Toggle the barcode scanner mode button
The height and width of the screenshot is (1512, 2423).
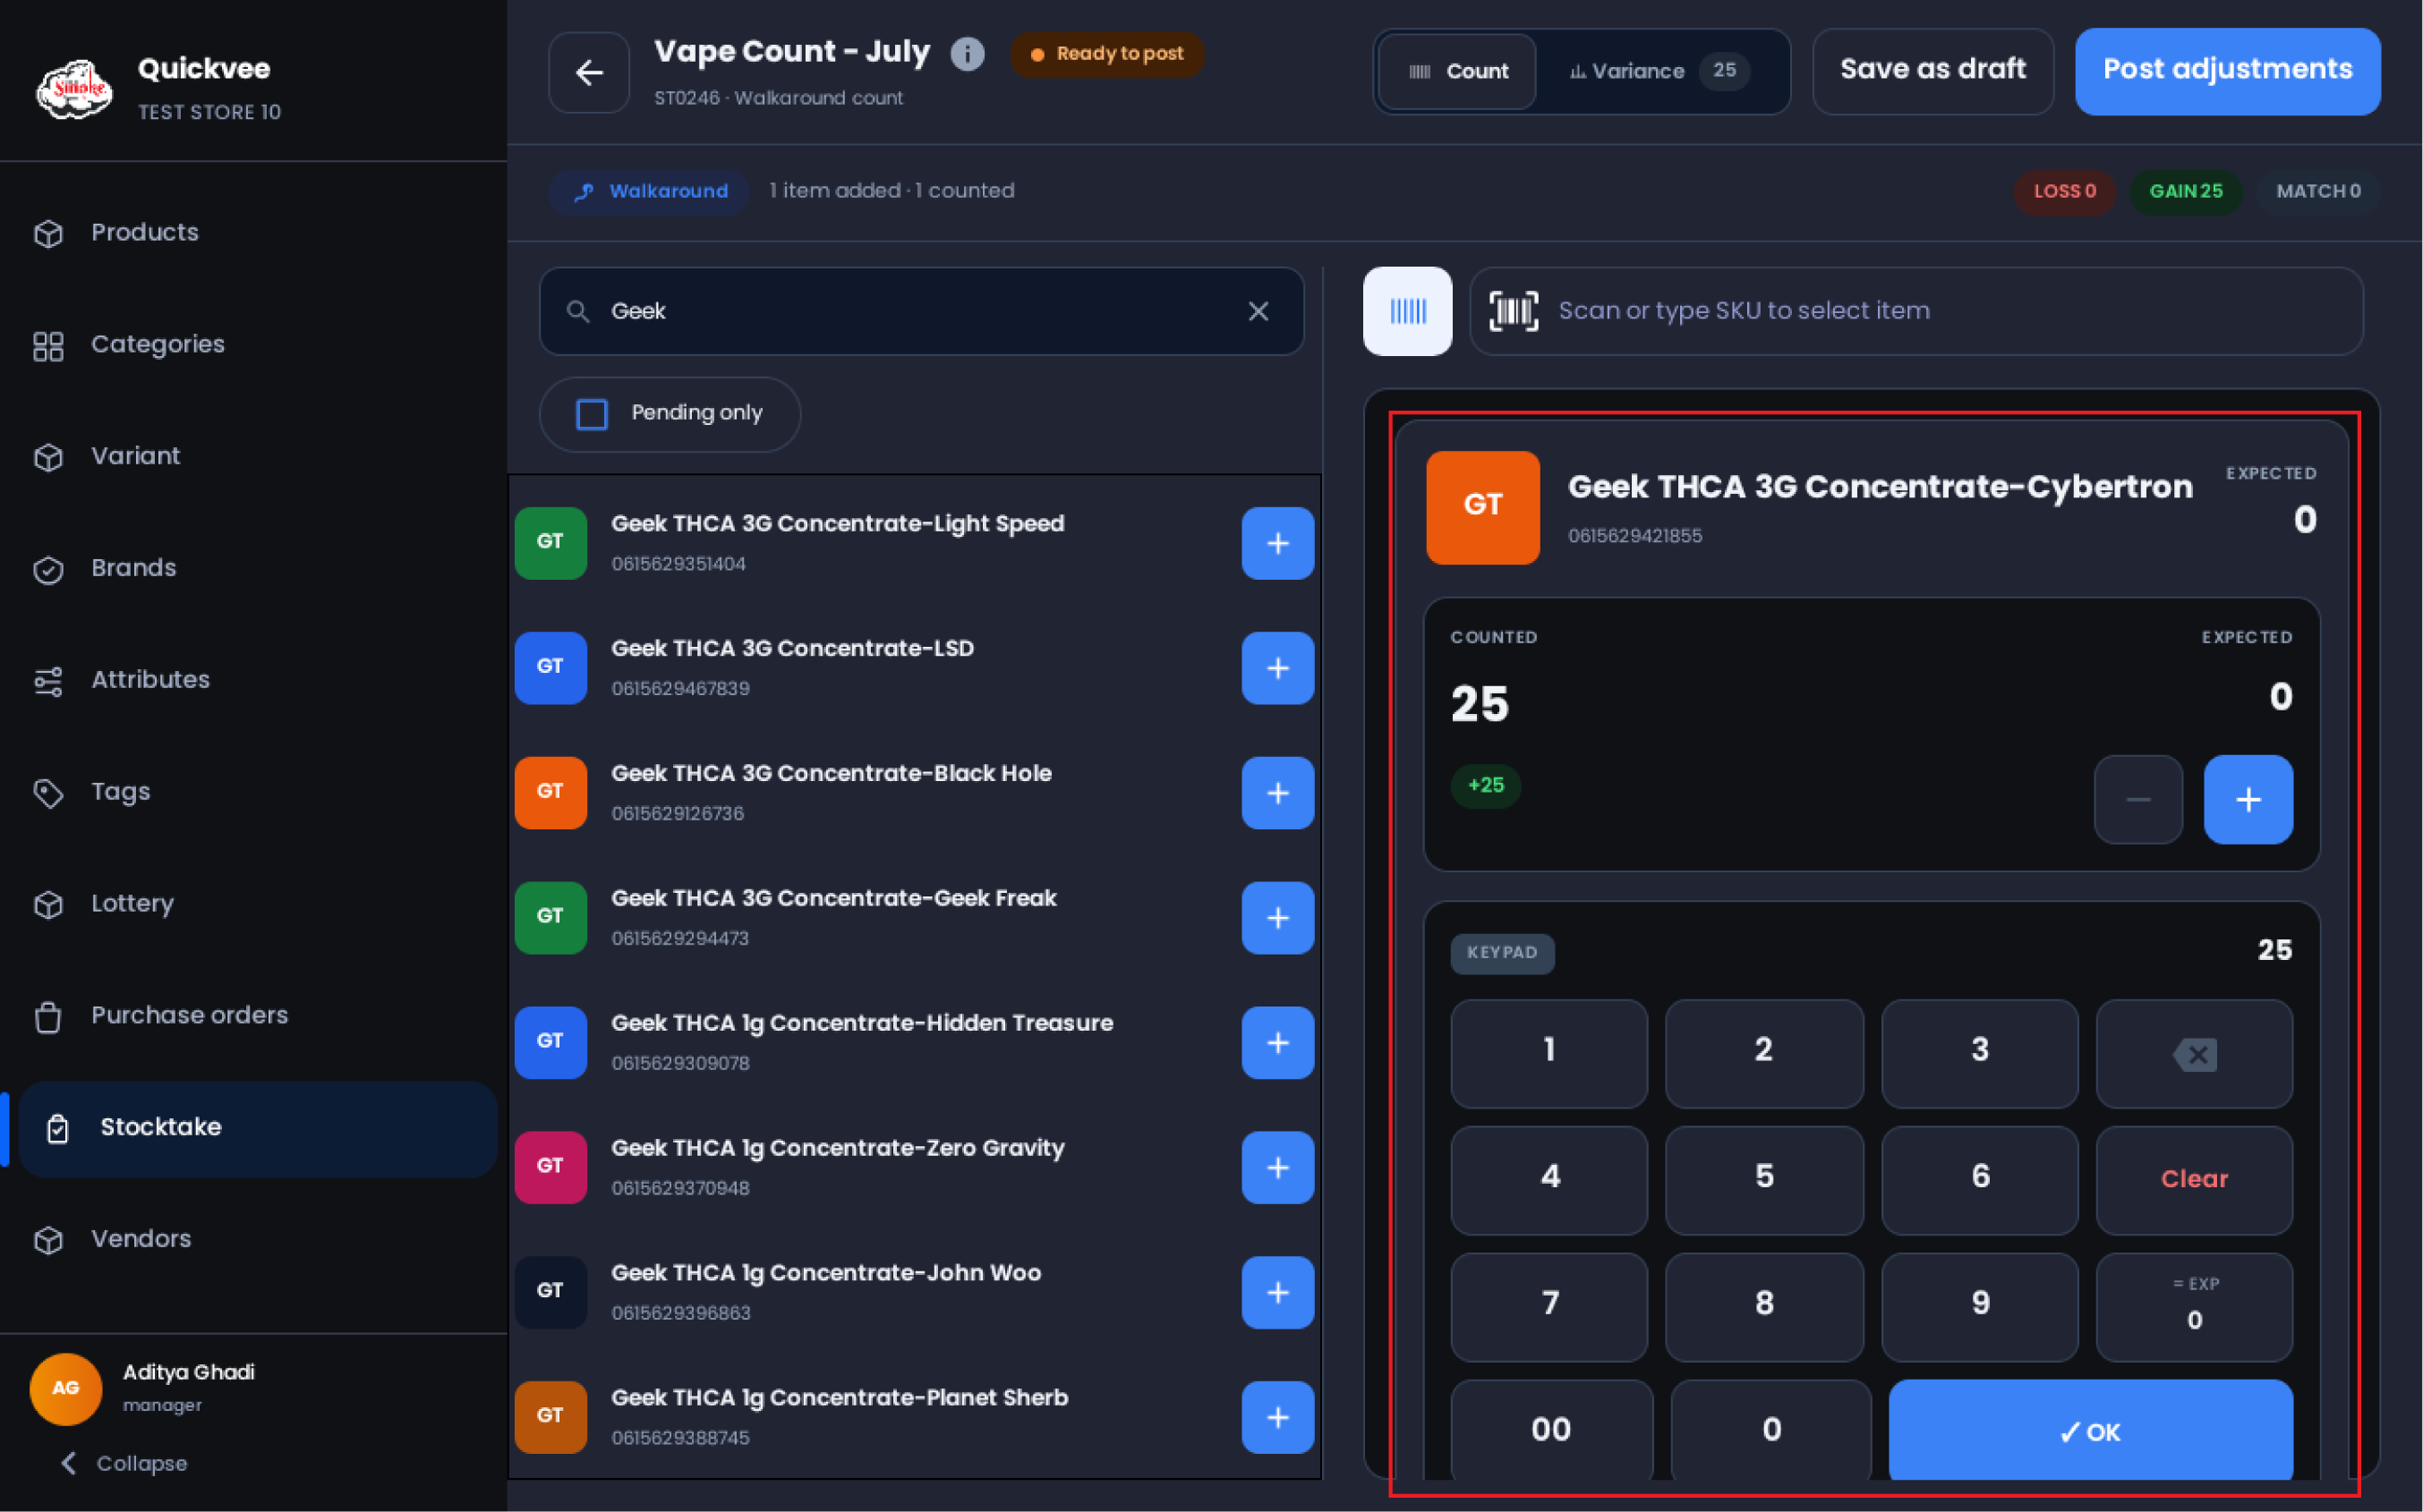coord(1408,311)
